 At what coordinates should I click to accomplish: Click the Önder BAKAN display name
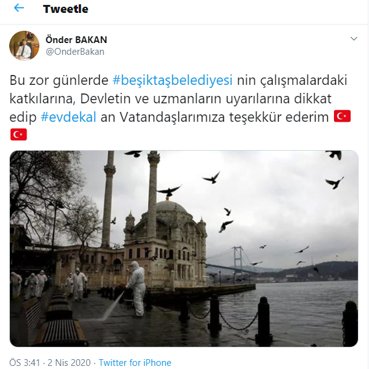point(76,39)
